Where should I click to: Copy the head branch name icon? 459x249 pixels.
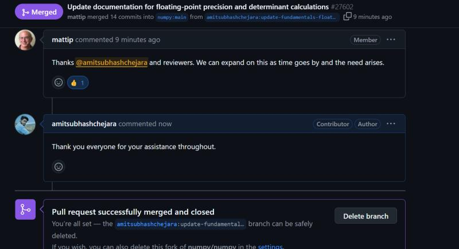pos(347,17)
